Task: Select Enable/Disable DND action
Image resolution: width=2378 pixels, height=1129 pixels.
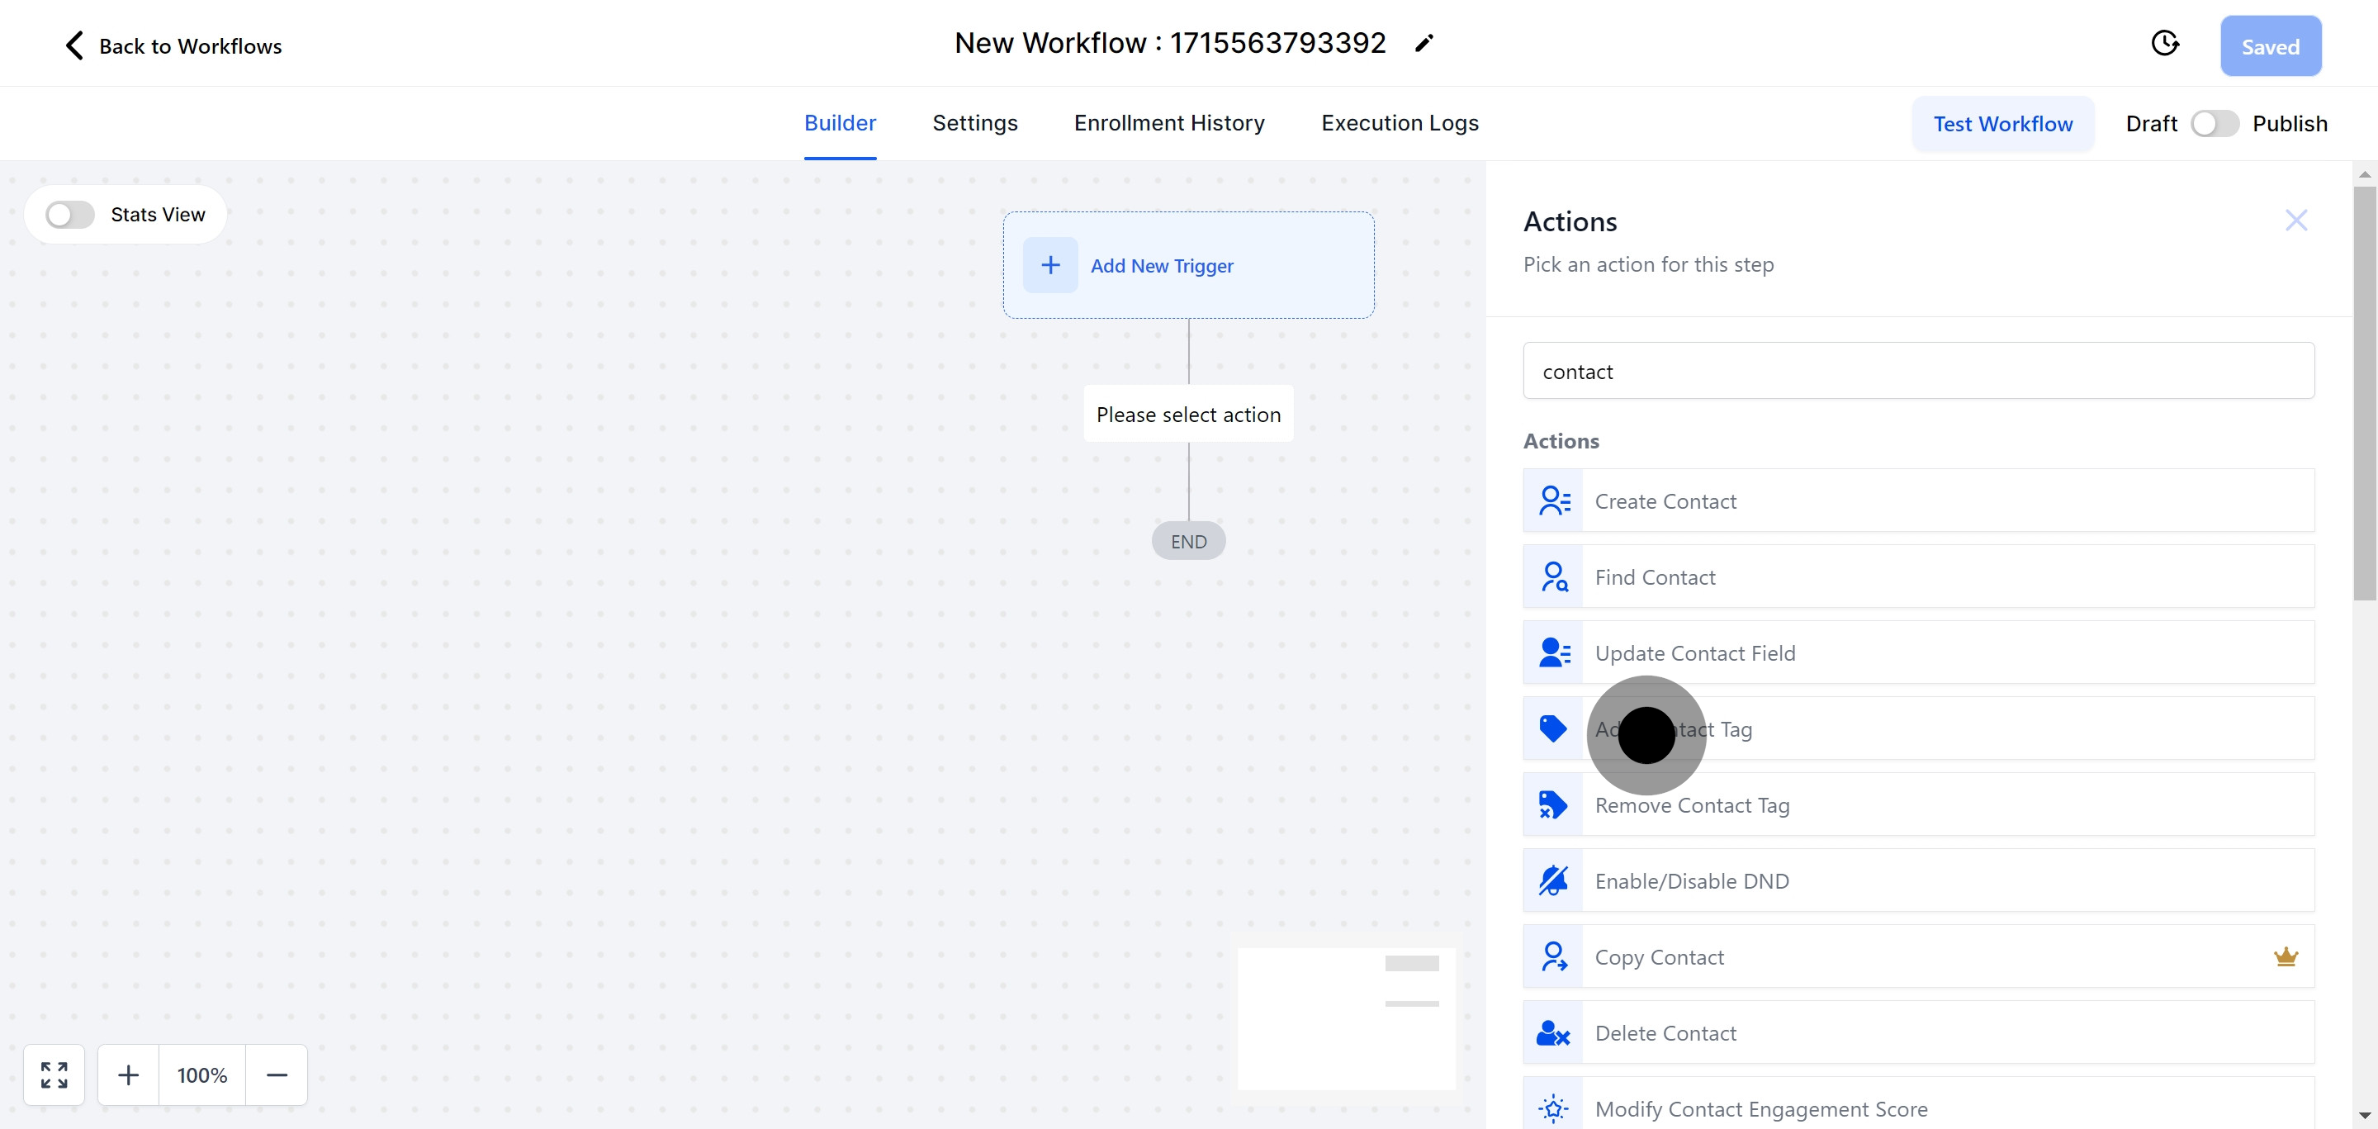Action: pos(1918,880)
